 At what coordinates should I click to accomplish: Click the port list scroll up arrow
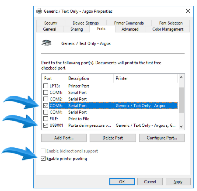click(181, 78)
